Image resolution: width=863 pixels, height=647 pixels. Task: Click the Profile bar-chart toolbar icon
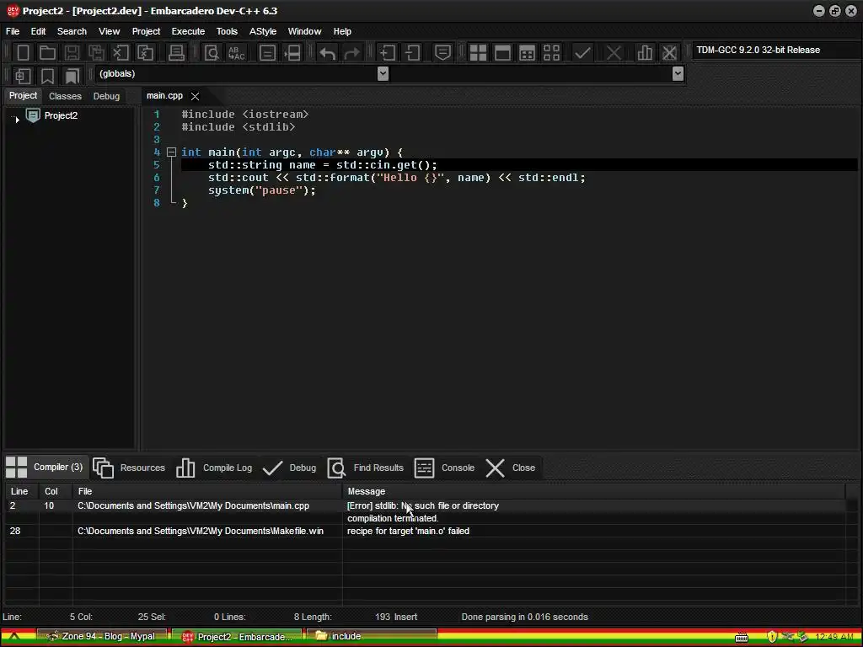pos(645,53)
